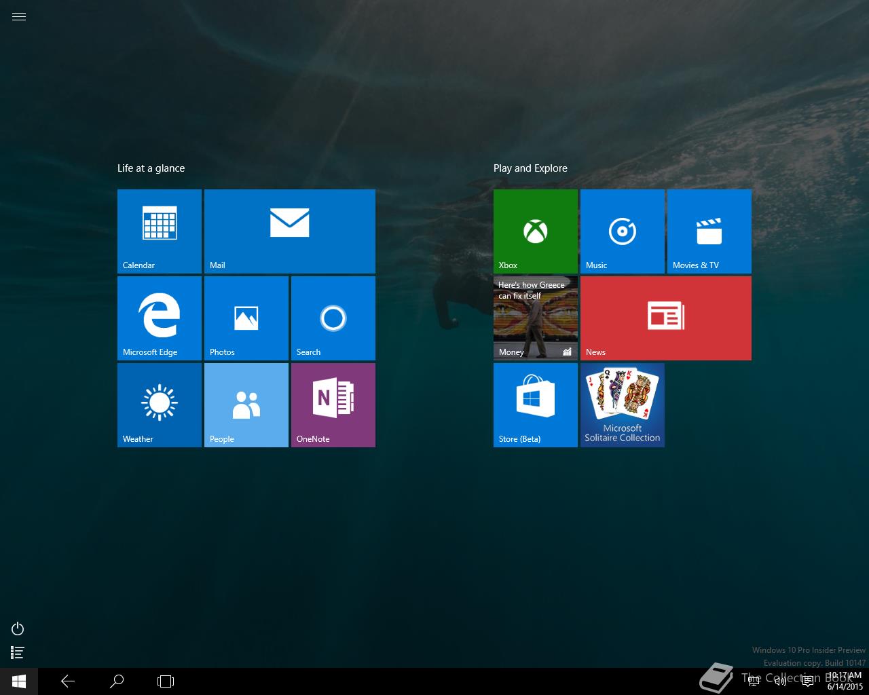Open the Mail tile

click(x=290, y=231)
